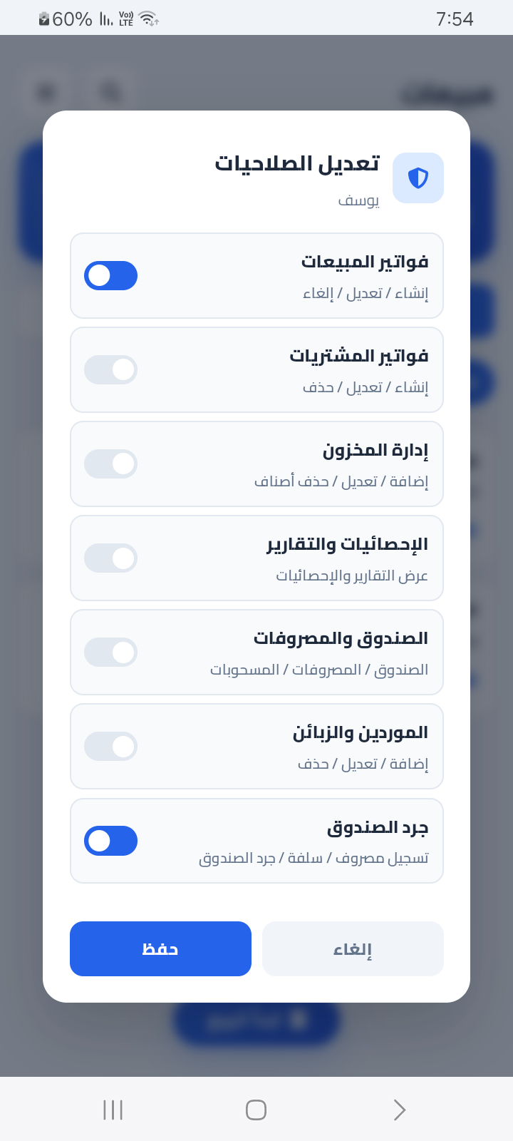This screenshot has height=1141, width=513.
Task: Toggle the إدارة المخزون permission switch
Action: (x=111, y=464)
